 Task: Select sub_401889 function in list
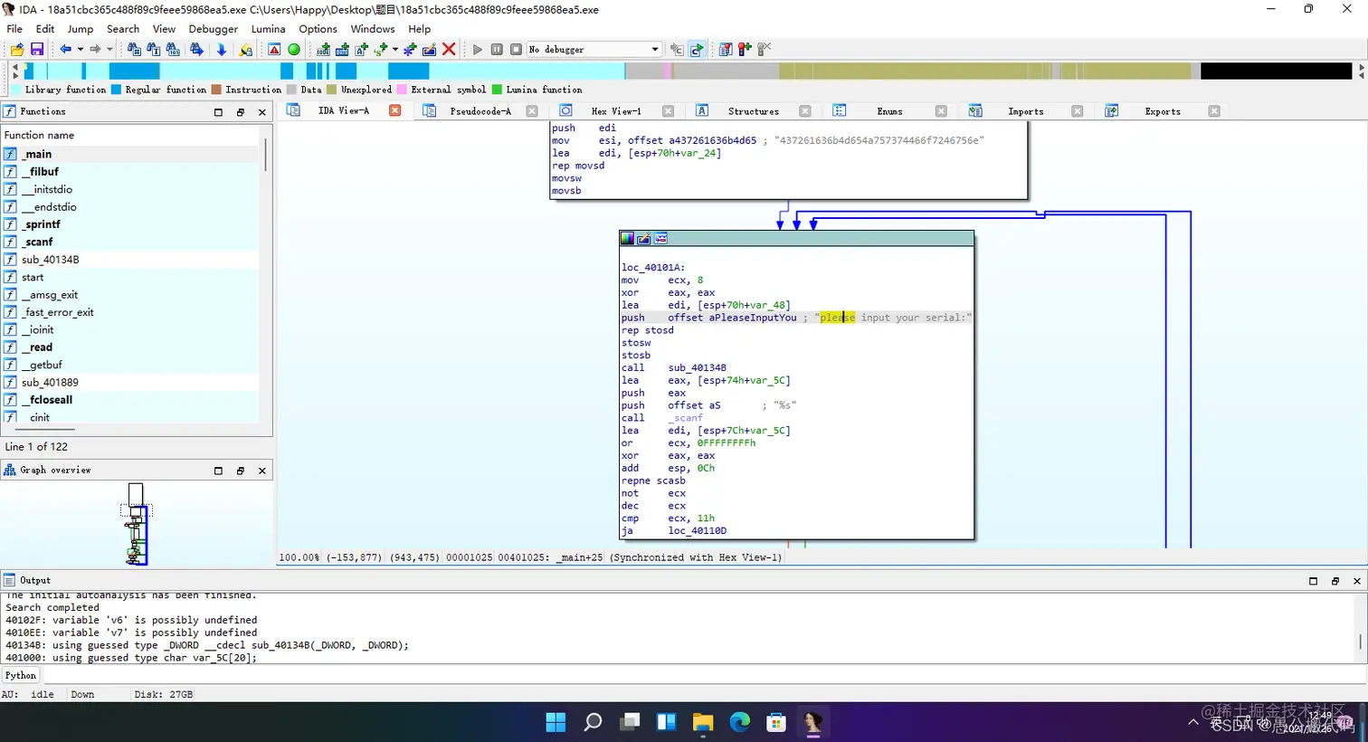pos(130,383)
